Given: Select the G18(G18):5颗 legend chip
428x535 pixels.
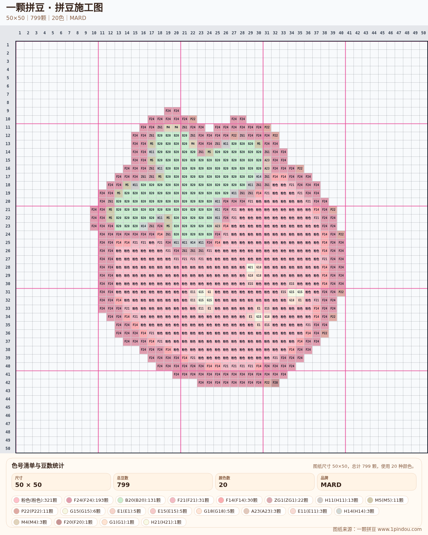Looking at the screenshot, I should (x=217, y=511).
